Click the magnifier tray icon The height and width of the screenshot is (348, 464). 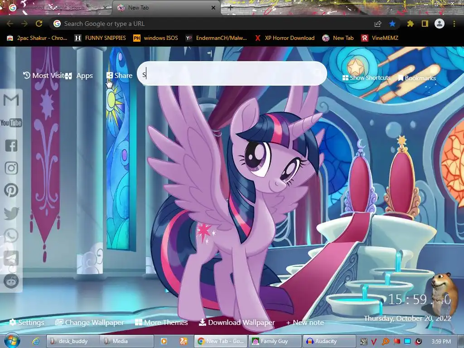click(x=386, y=342)
